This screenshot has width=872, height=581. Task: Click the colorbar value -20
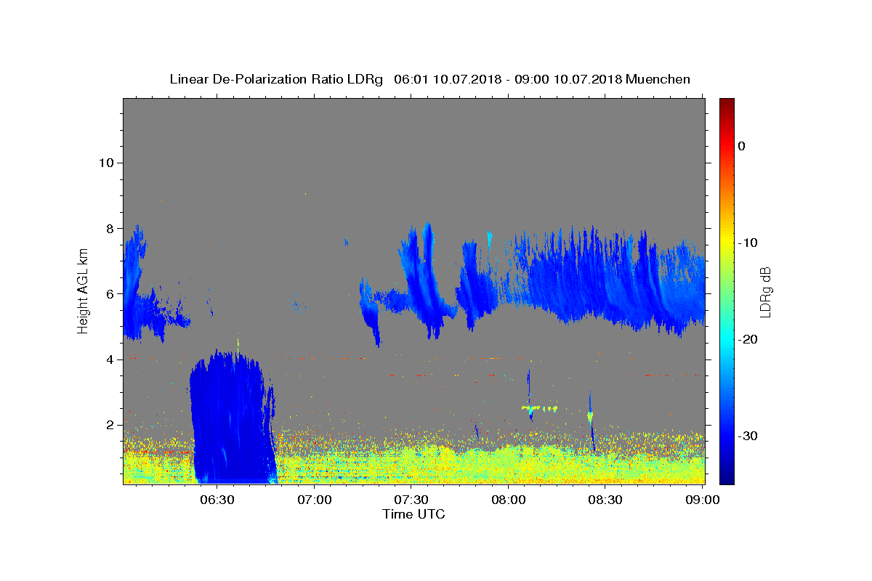tap(749, 339)
